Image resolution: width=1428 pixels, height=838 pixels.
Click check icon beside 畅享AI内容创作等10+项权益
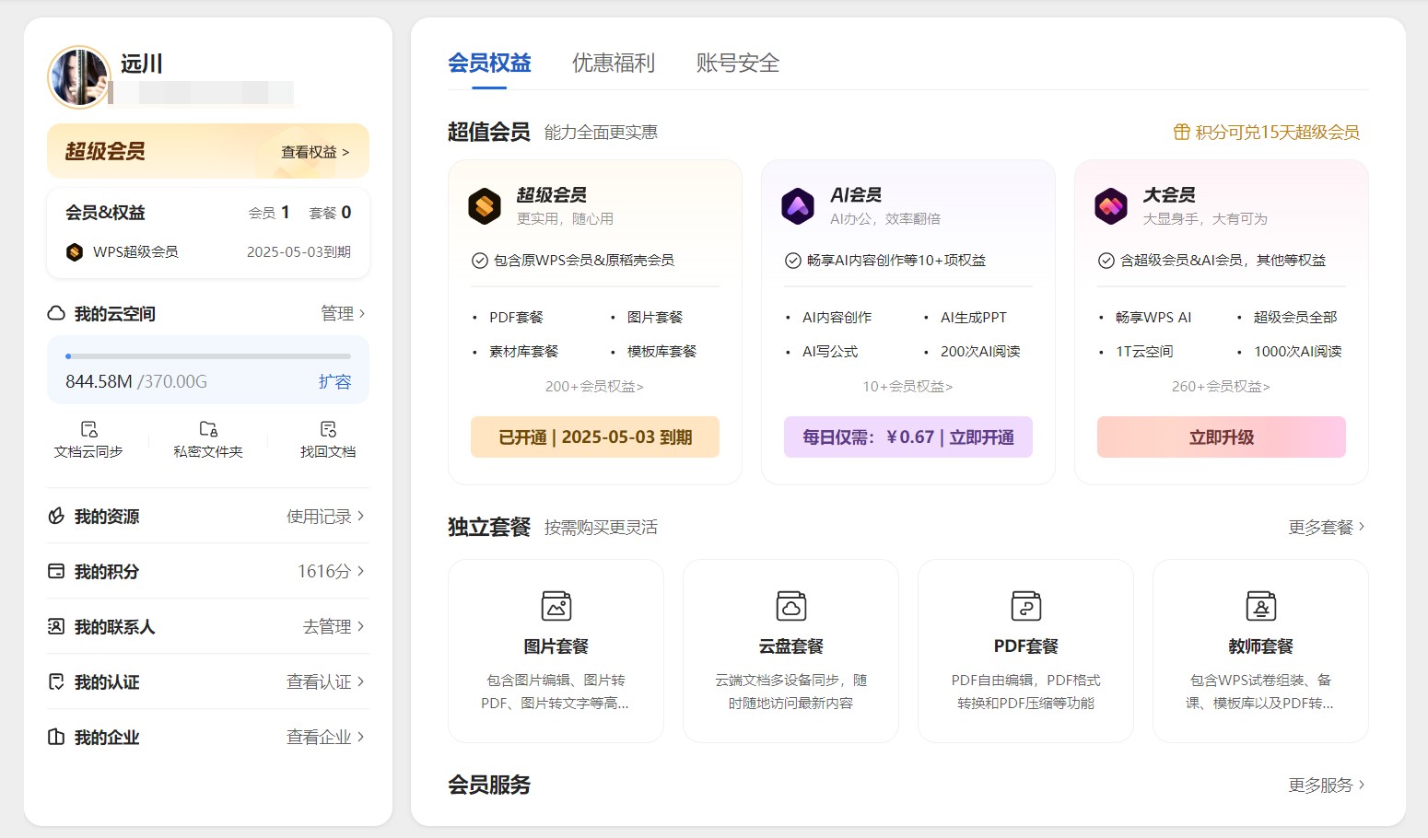point(793,261)
